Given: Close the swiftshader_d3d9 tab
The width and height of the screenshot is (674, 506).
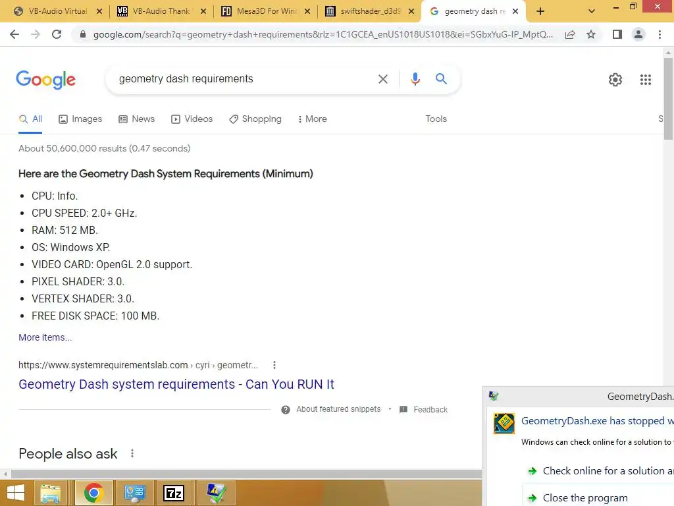Looking at the screenshot, I should coord(411,12).
